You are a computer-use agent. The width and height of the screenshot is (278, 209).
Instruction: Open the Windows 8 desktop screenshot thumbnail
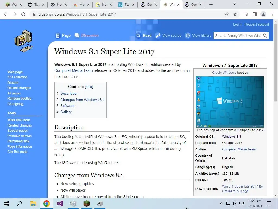pos(230,102)
